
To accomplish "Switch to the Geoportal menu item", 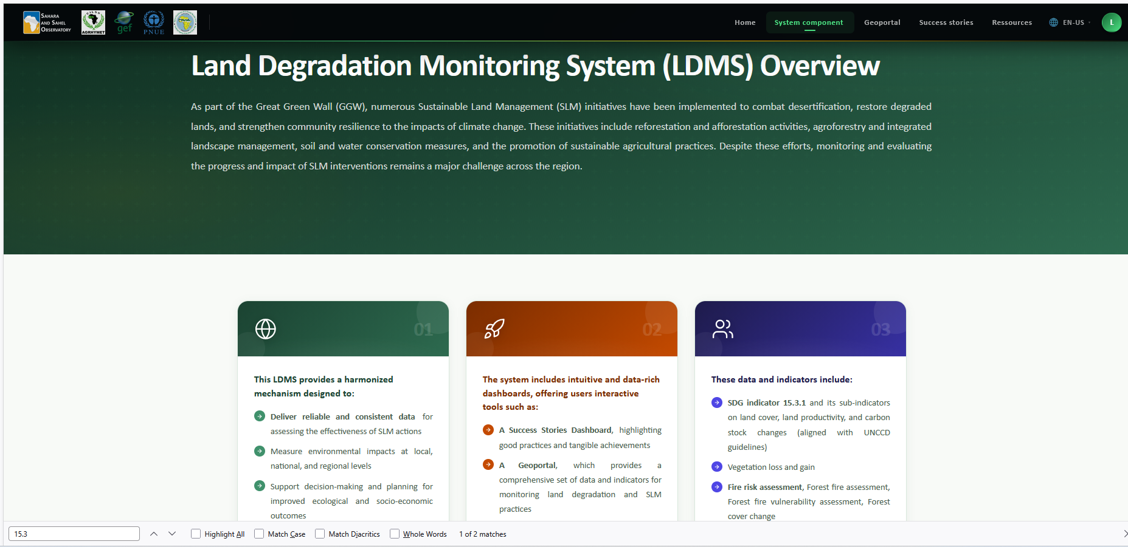I will 882,22.
